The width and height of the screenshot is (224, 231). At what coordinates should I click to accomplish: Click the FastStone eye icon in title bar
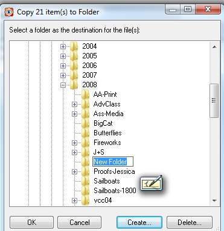(x=9, y=12)
